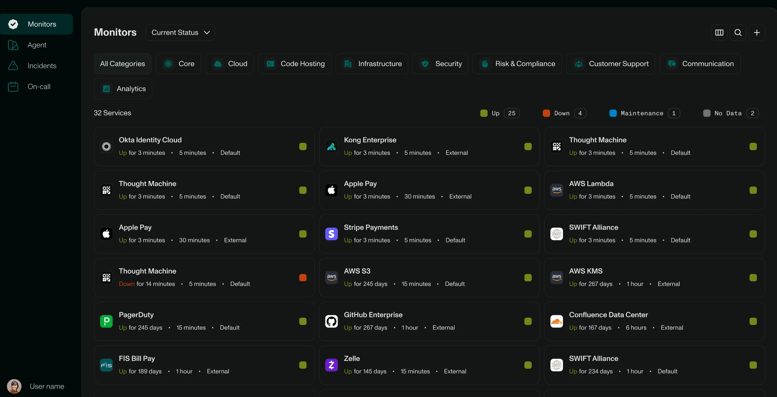The image size is (777, 397).
Task: Click the down Thought Machine logo icon
Action: tap(106, 278)
